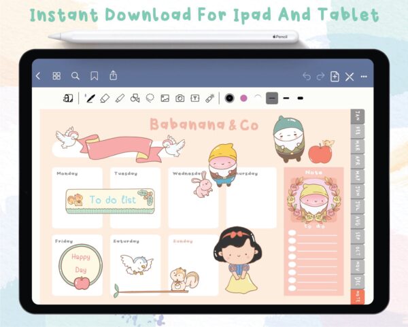Go to the JAN month tab
This screenshot has width=408, height=327.
click(358, 116)
